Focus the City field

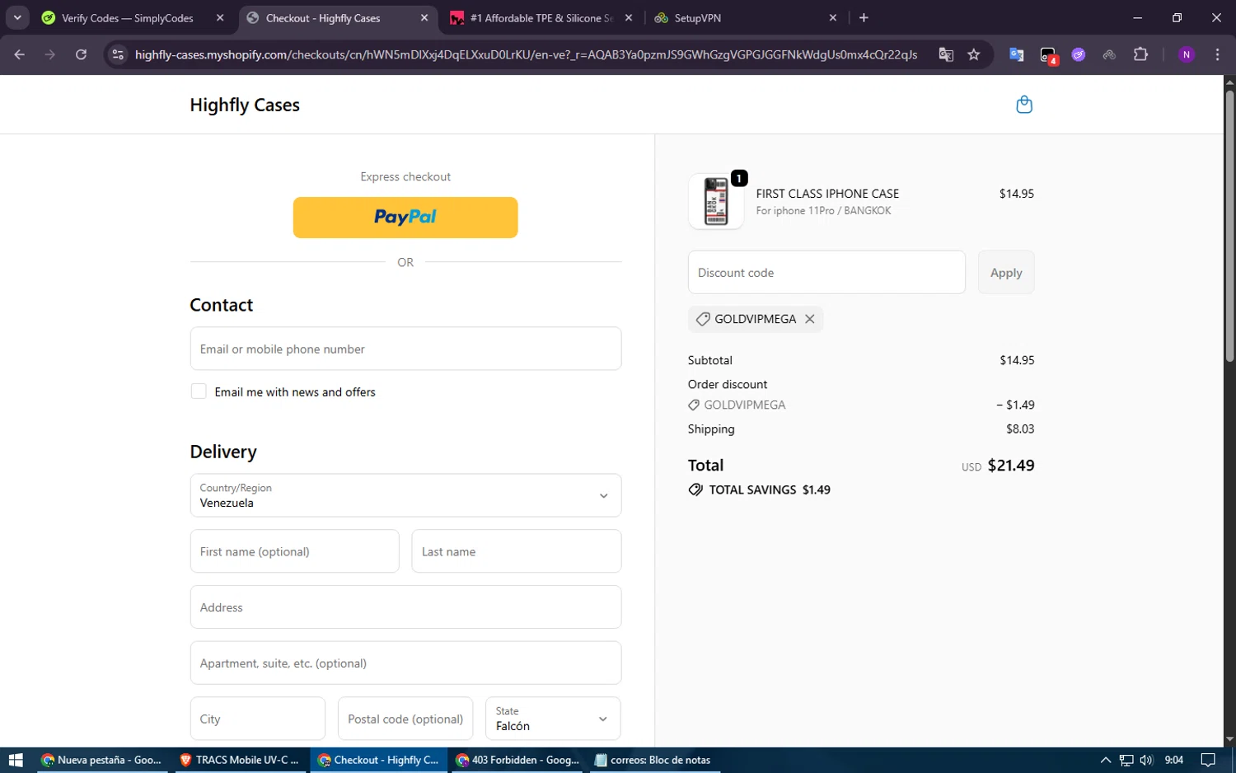coord(258,719)
